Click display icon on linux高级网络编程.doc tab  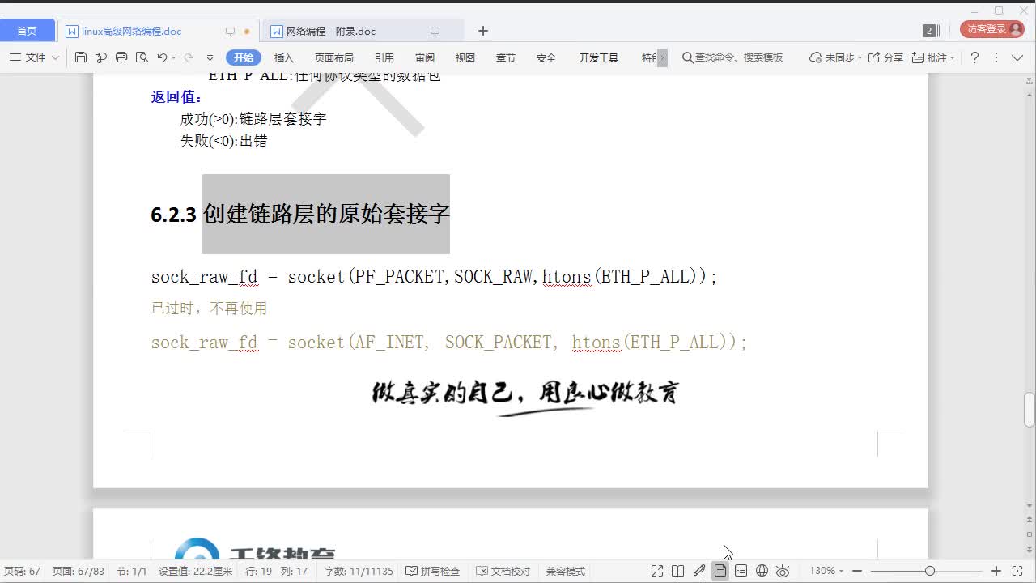[230, 32]
